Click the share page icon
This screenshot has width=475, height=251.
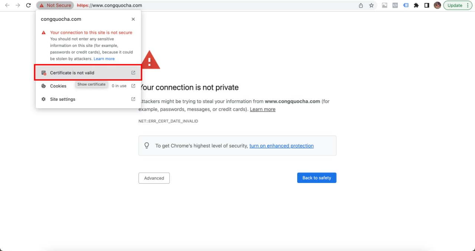coord(361,6)
